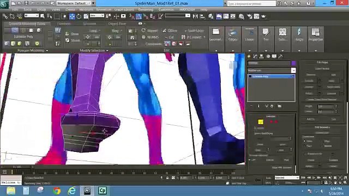
Task: Expand the Modify Selection panel arrow
Action: click(107, 51)
